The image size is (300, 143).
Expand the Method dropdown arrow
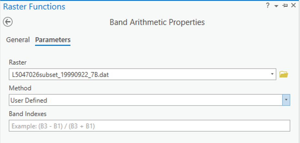point(286,100)
